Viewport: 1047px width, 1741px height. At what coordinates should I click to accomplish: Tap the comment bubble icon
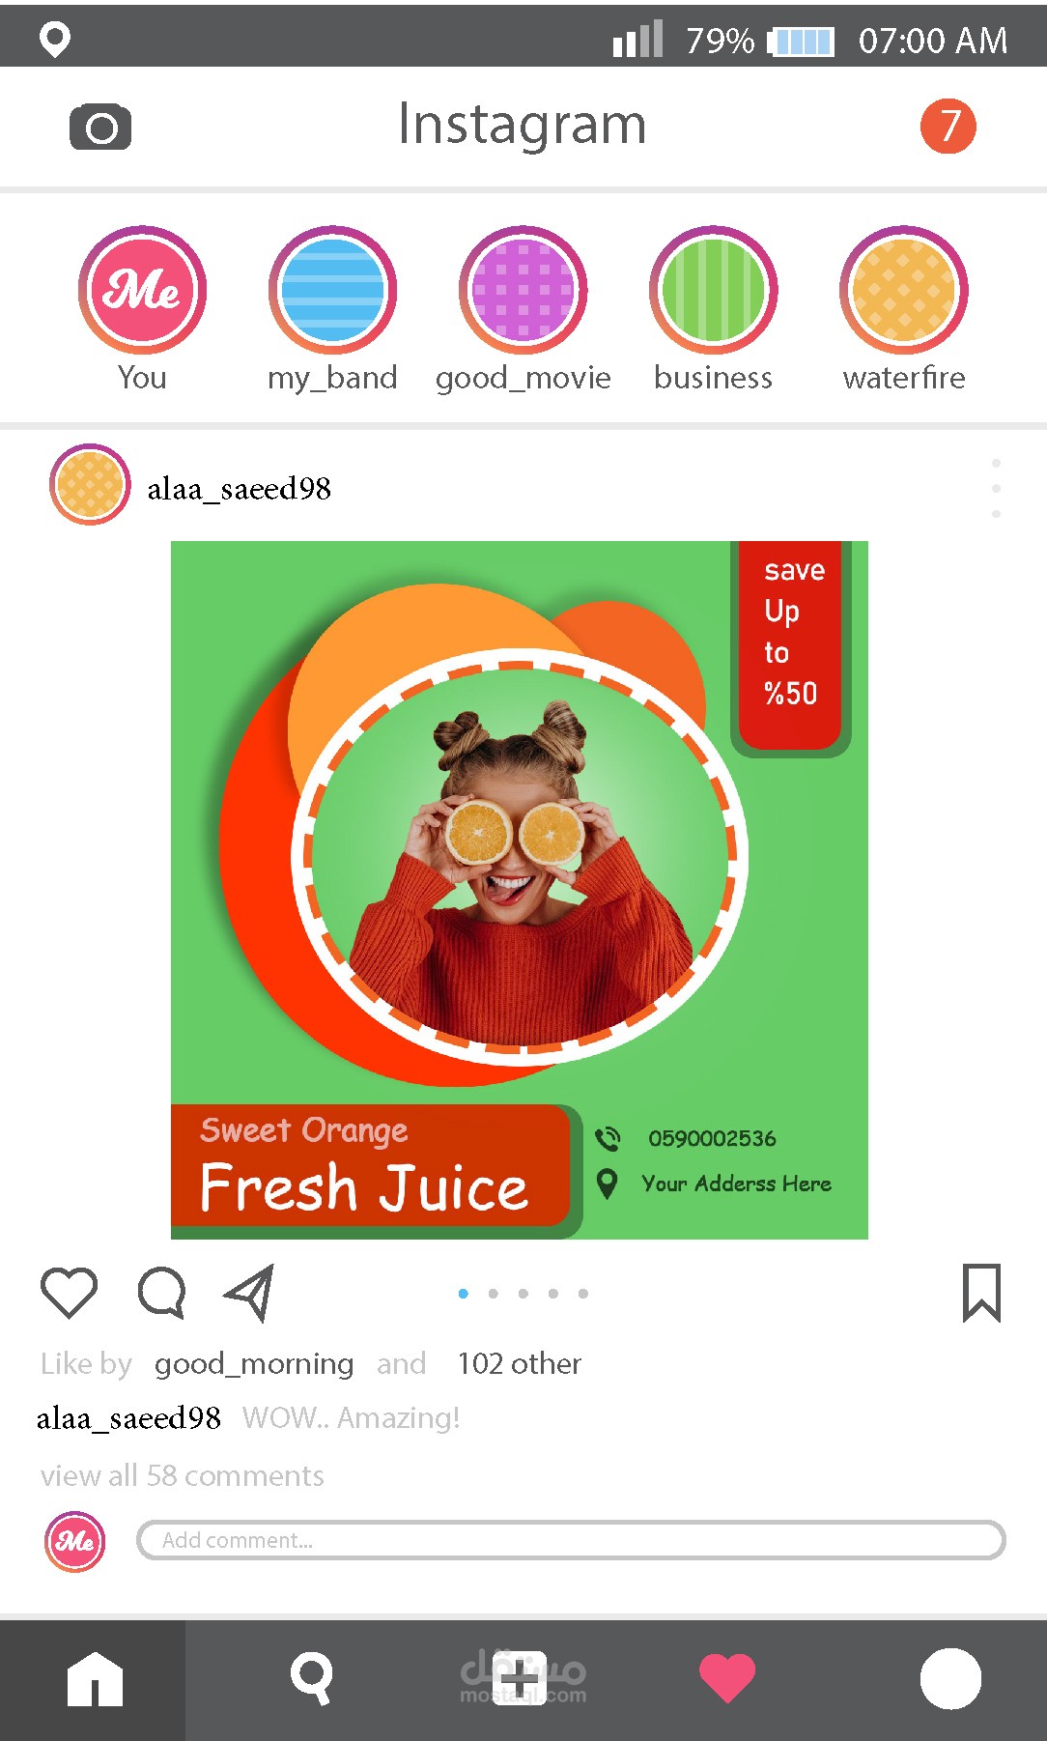(161, 1292)
